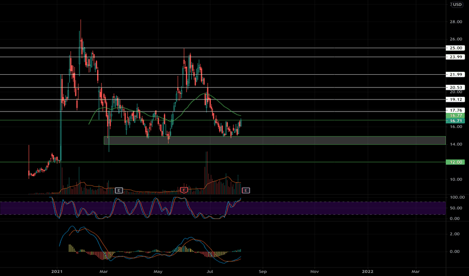
Task: Select the 21.99 horizontal line price label
Action: click(x=455, y=75)
